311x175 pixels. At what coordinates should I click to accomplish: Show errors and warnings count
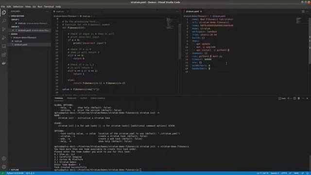point(30,173)
